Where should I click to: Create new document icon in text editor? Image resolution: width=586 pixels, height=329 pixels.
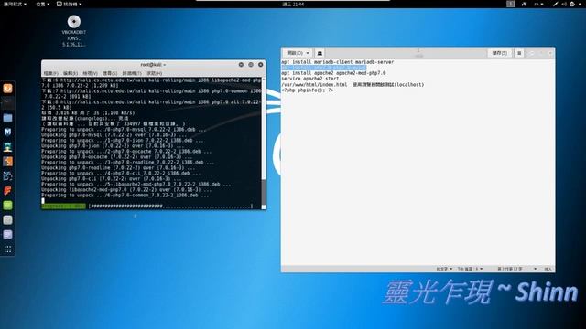coord(320,53)
